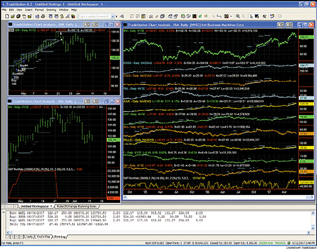Click the hammer and wrench tools icon
Screen dimensions: 317x249
click(x=265, y=16)
